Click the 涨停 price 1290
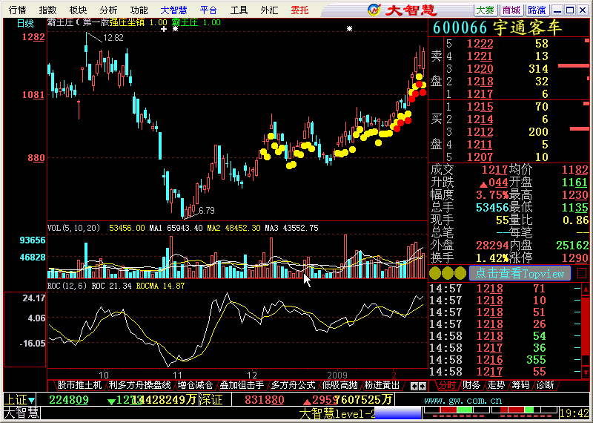The width and height of the screenshot is (593, 423). (x=576, y=258)
